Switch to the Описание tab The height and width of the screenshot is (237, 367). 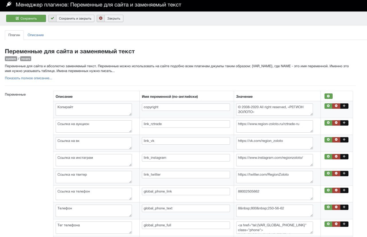36,35
